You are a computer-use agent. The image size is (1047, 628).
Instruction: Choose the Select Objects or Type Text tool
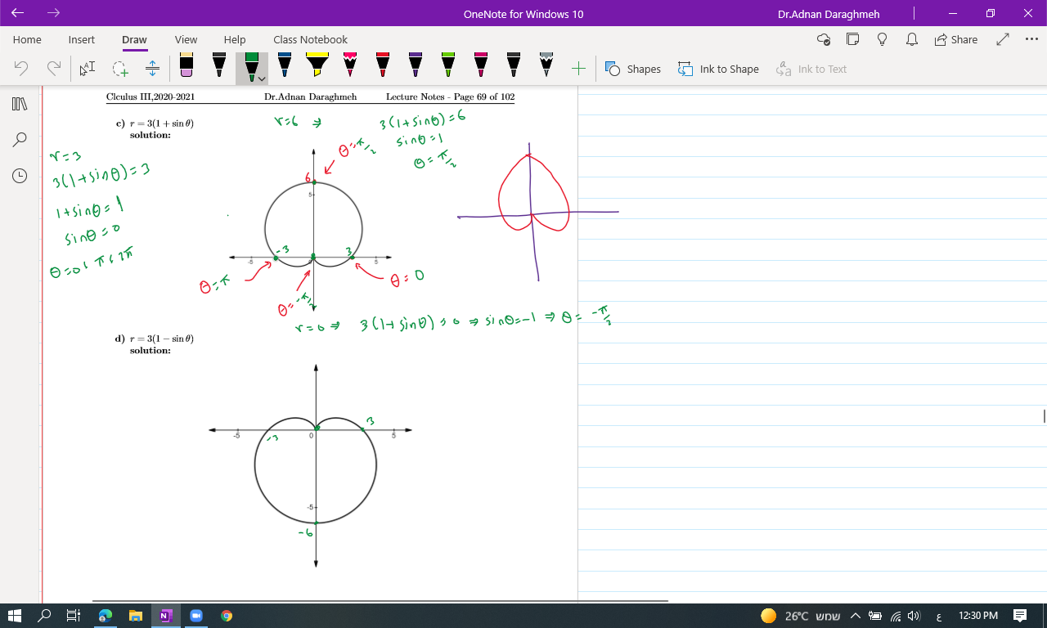(x=87, y=69)
